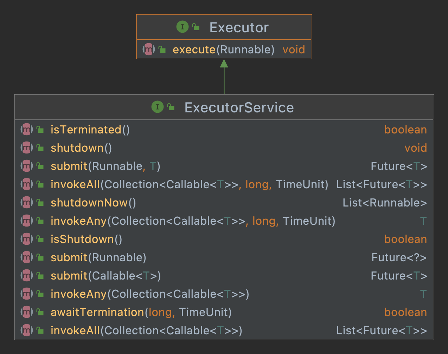Select the method icon next to execute(Runnable)
Viewport: 448px width, 354px height.
pos(148,49)
